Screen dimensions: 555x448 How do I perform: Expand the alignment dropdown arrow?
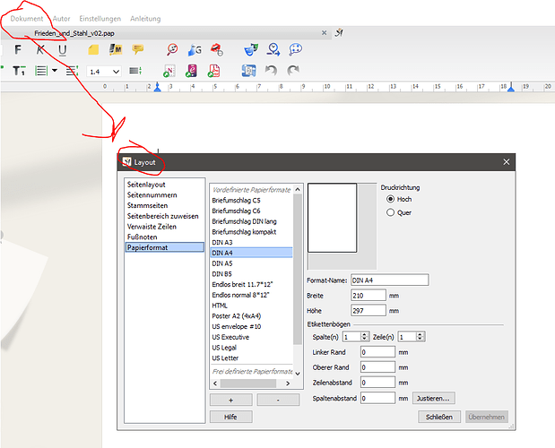pyautogui.click(x=55, y=71)
